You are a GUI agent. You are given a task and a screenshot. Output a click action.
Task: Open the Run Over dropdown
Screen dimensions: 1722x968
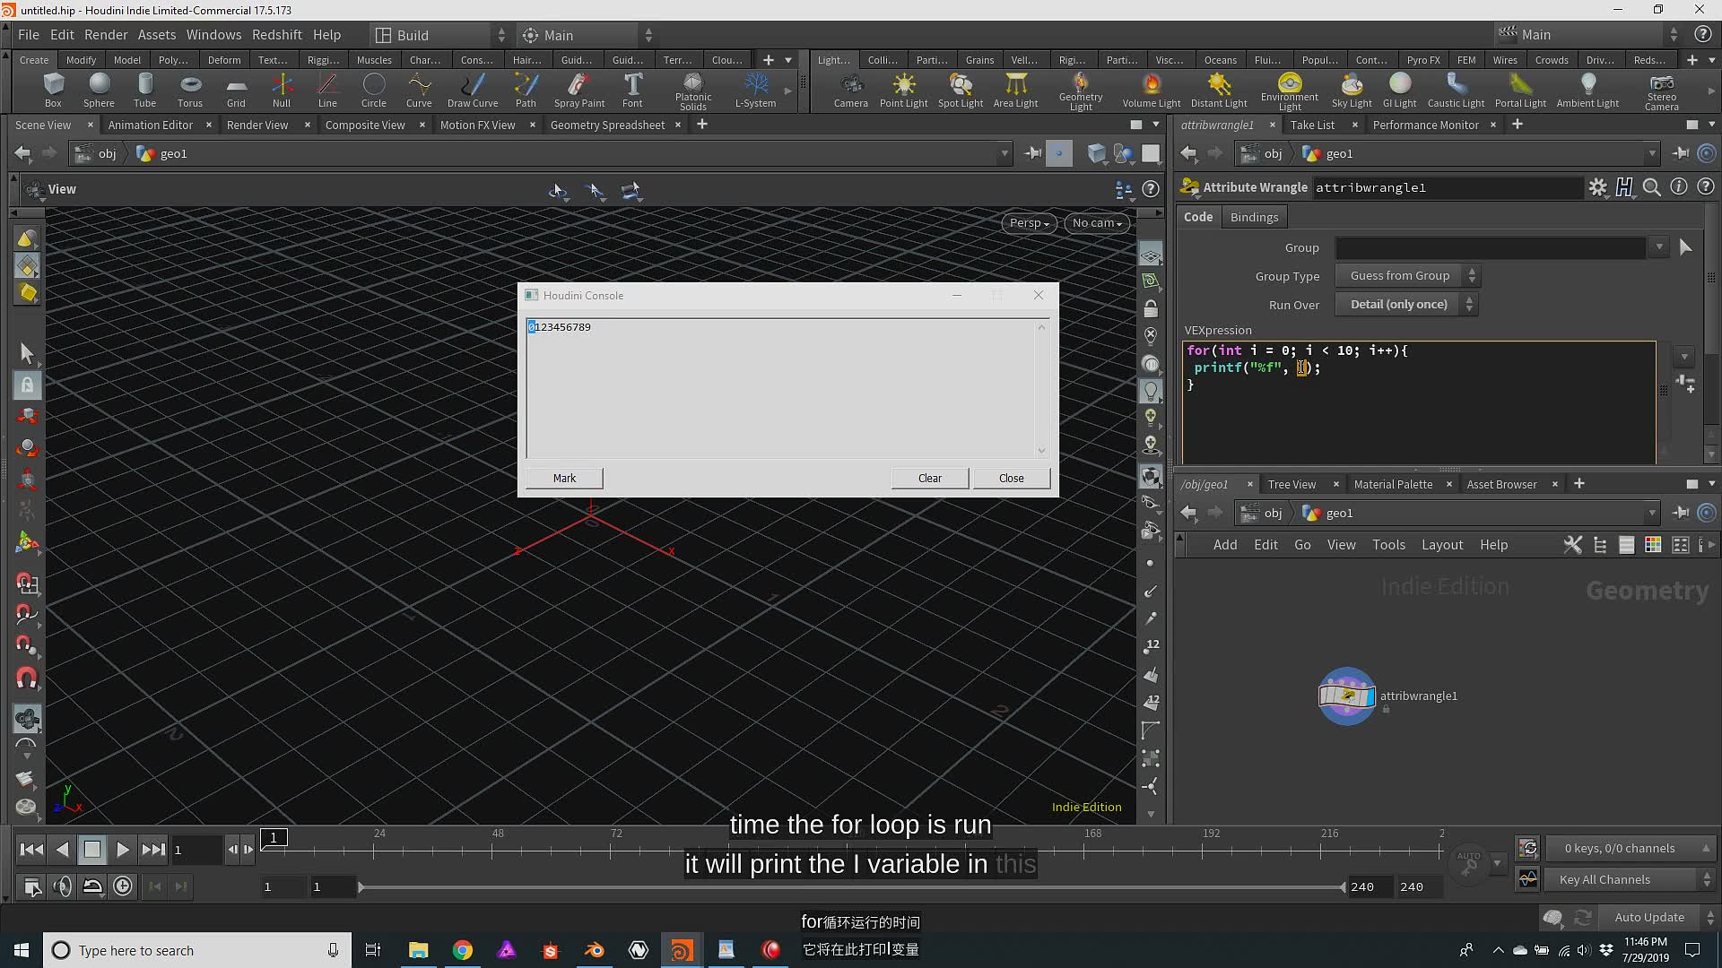coord(1406,305)
